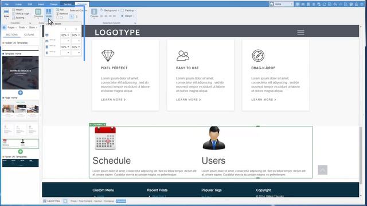Viewport: 367px width, 206px height.
Task: Click Easy To Use LEARN MORE link
Action: 189,100
